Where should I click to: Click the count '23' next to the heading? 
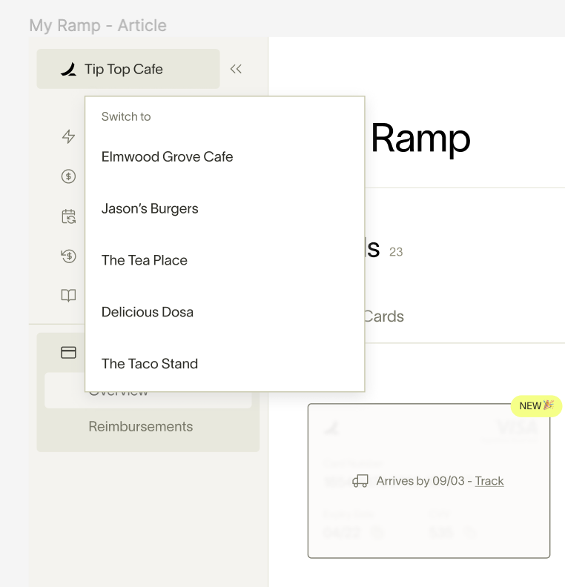pyautogui.click(x=396, y=252)
